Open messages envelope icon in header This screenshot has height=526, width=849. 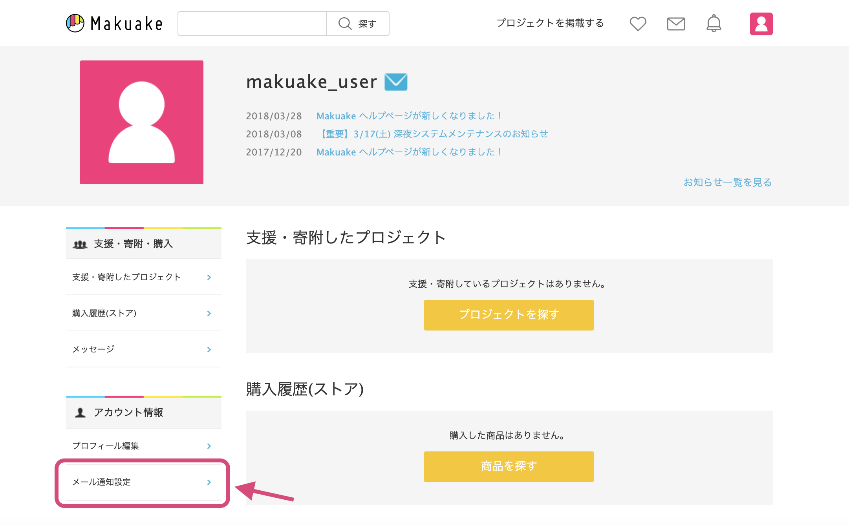676,24
